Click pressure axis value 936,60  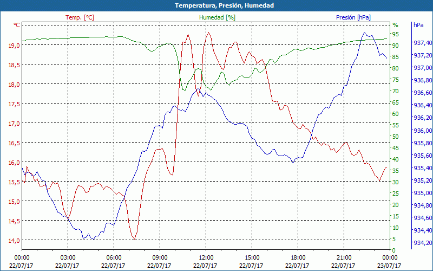423,93
